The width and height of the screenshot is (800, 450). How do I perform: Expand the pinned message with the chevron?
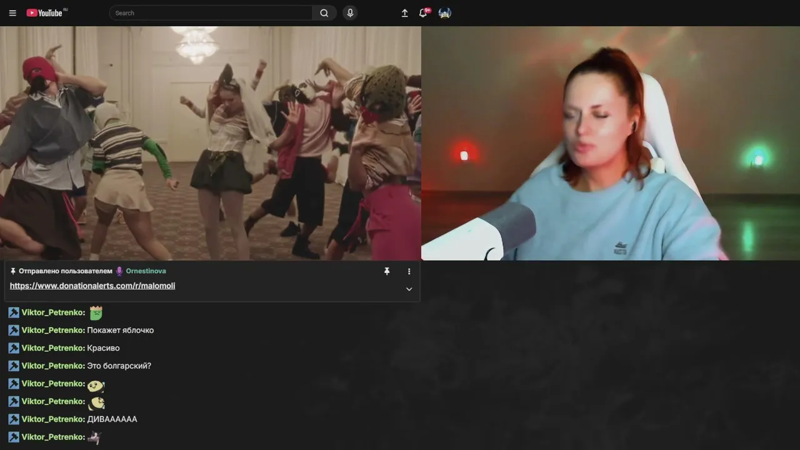pyautogui.click(x=409, y=289)
